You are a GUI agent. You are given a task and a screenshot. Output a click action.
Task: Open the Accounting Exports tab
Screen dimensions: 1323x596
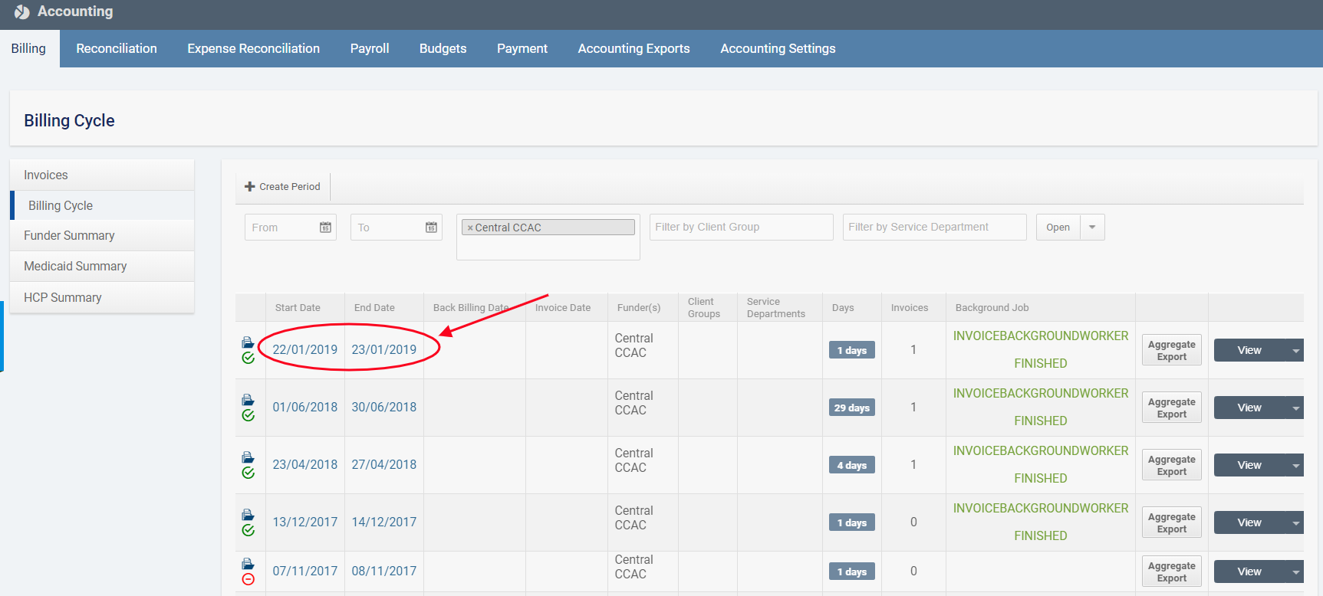(x=634, y=48)
